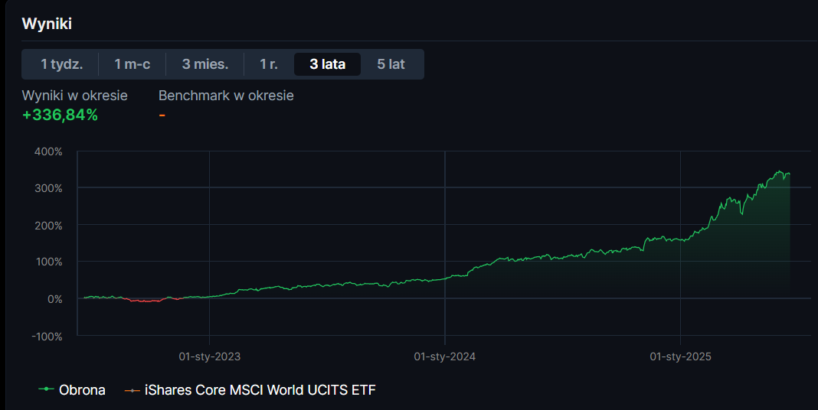Click the red negative segment of the line
The width and height of the screenshot is (818, 410).
146,301
